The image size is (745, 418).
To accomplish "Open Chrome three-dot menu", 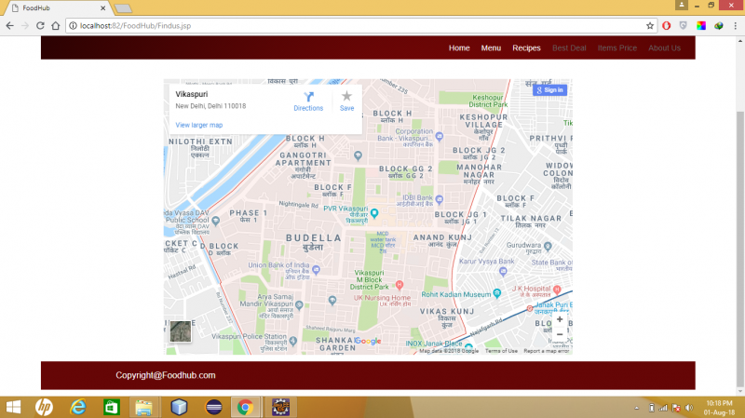I will pos(736,26).
